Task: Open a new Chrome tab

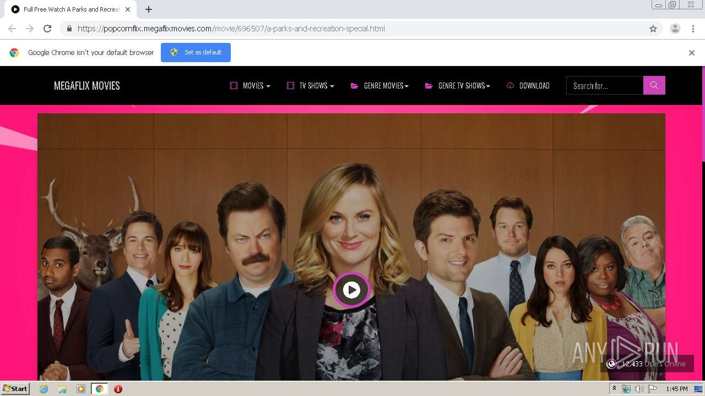Action: 149,9
